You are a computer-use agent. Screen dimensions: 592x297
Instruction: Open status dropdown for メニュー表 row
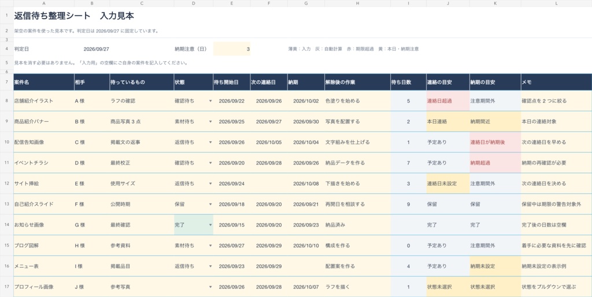[x=210, y=266]
